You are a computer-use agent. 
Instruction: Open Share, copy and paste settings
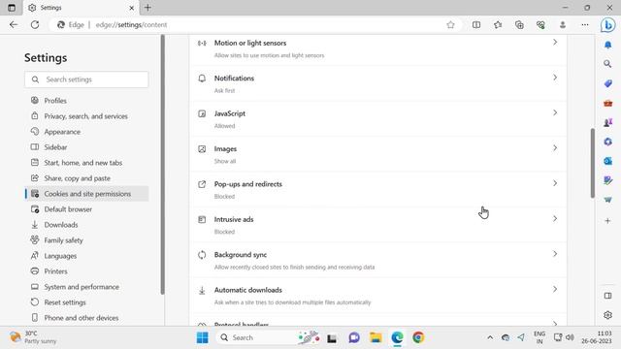86,178
